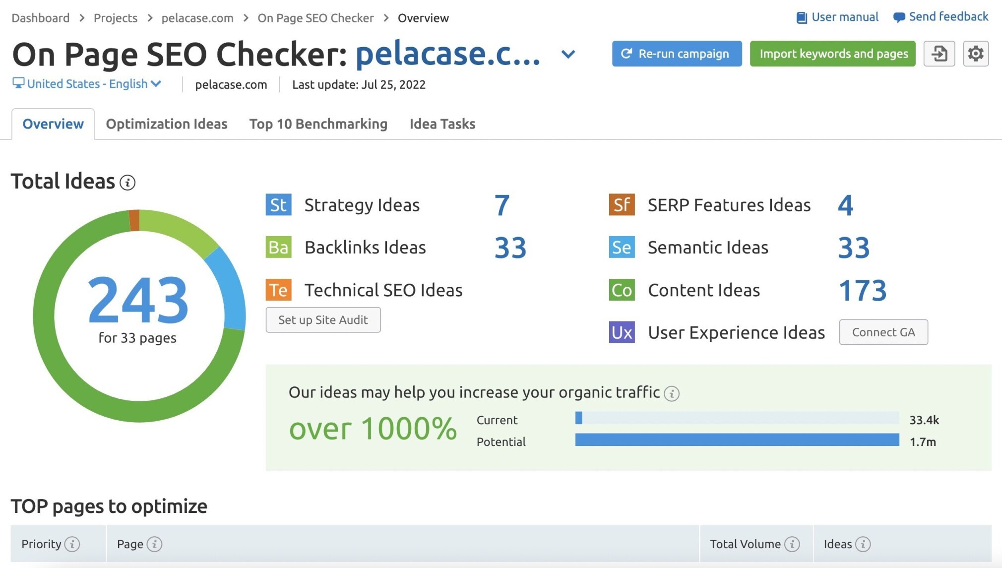Click the 1.7m potential traffic value

click(x=923, y=442)
